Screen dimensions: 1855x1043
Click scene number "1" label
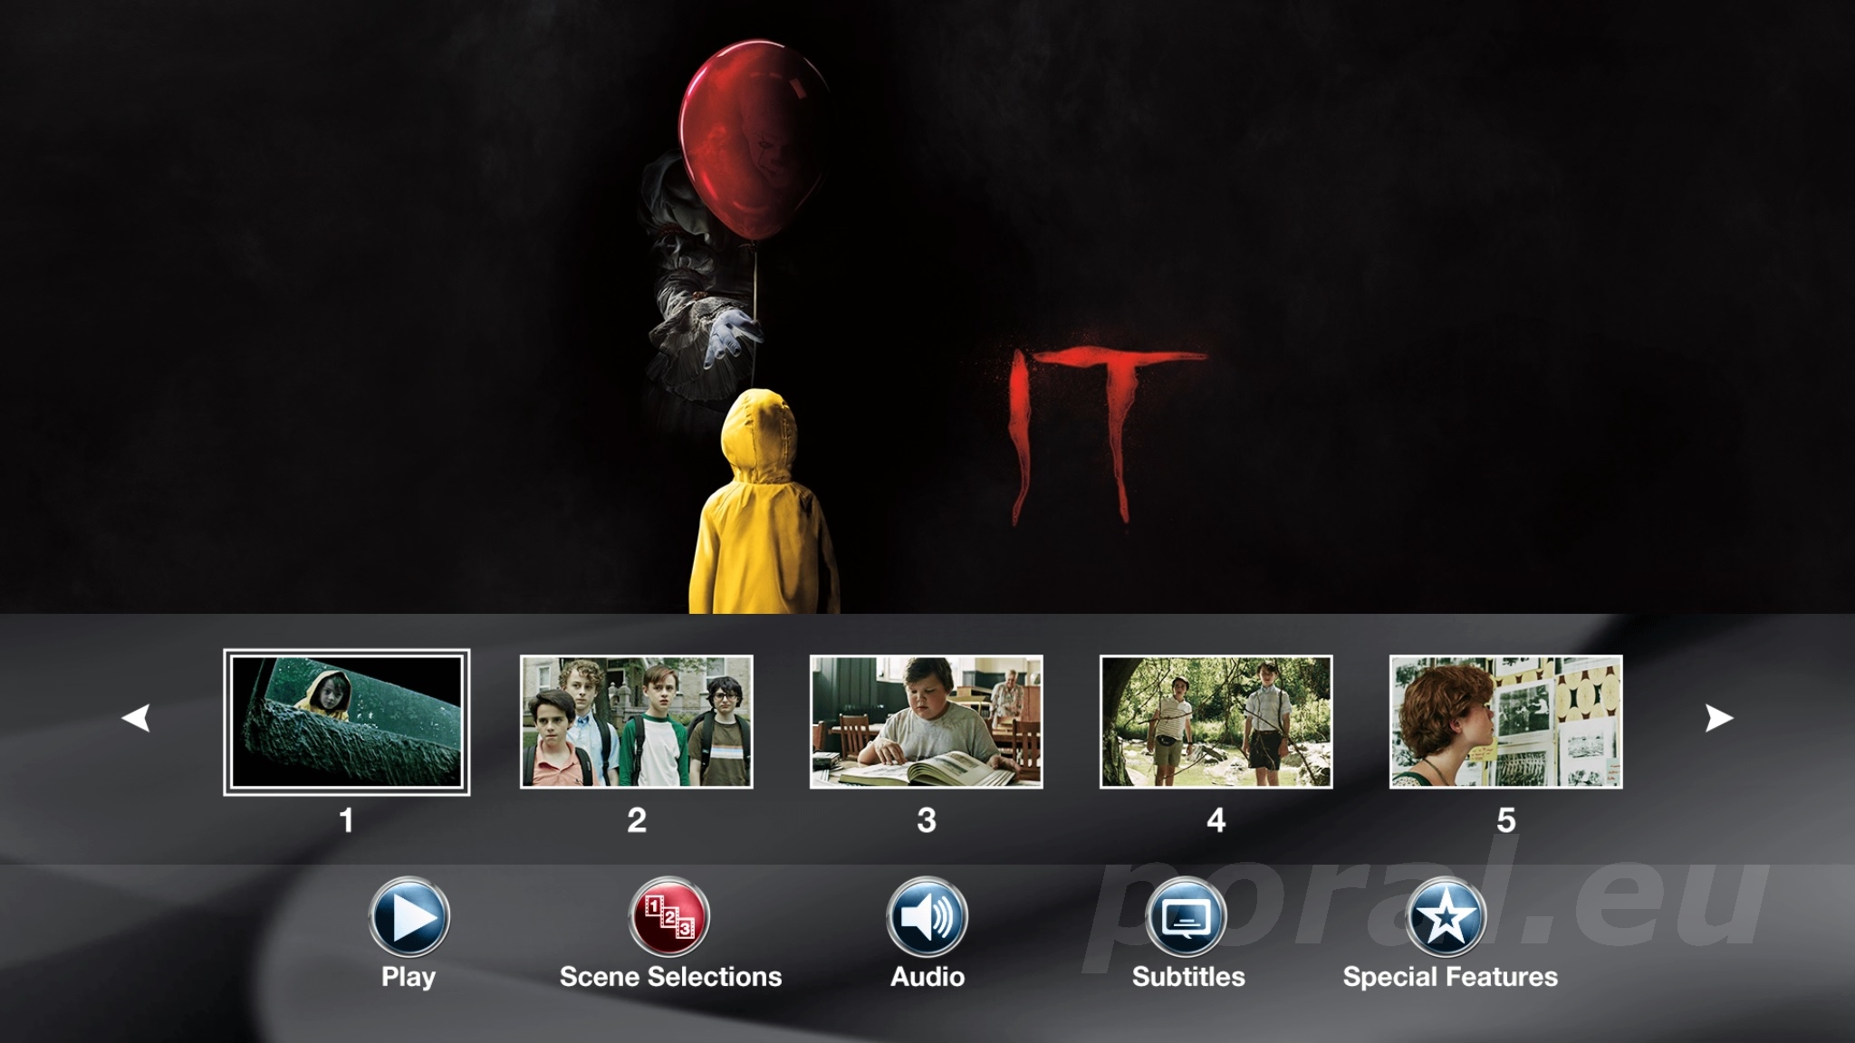point(346,820)
